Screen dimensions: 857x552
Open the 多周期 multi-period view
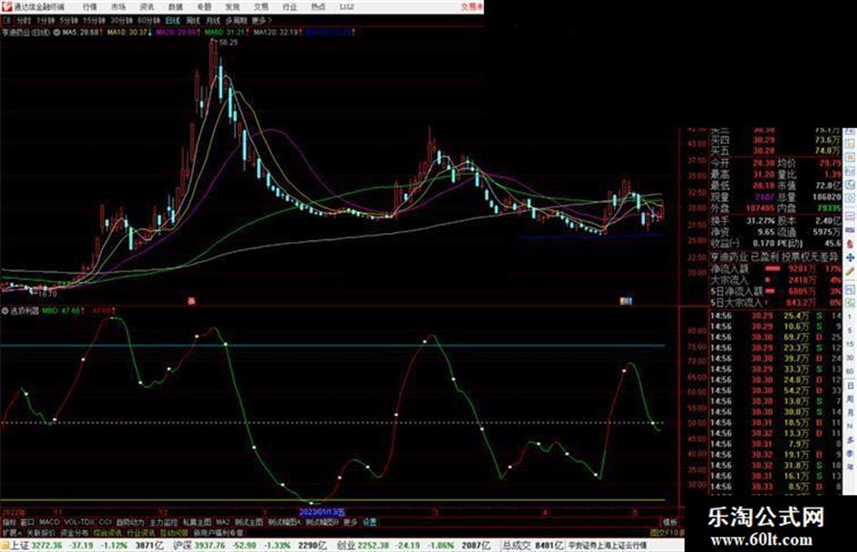pyautogui.click(x=236, y=21)
